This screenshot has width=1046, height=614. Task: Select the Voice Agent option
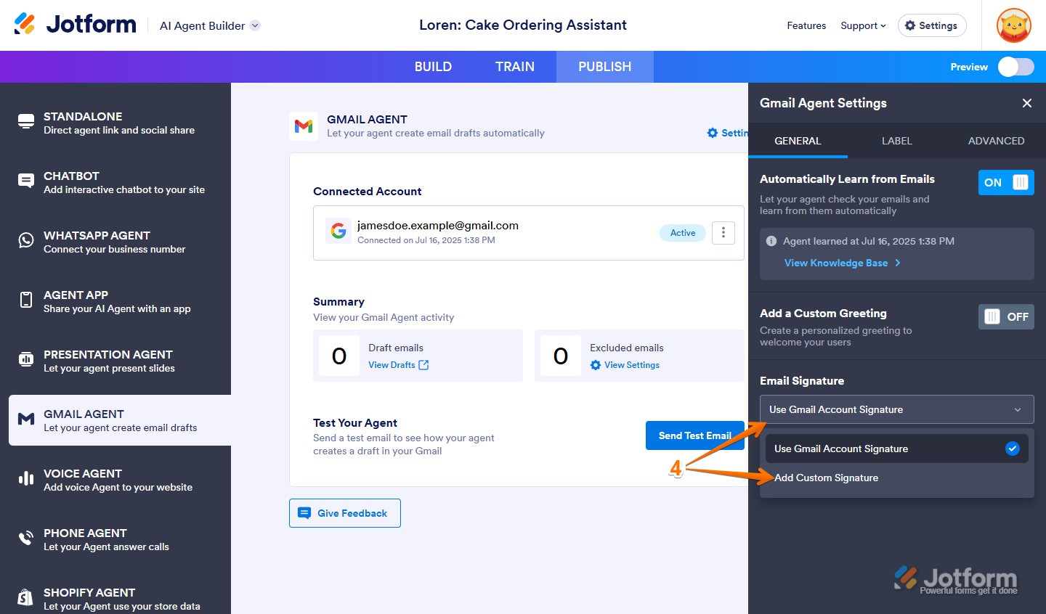pos(115,480)
